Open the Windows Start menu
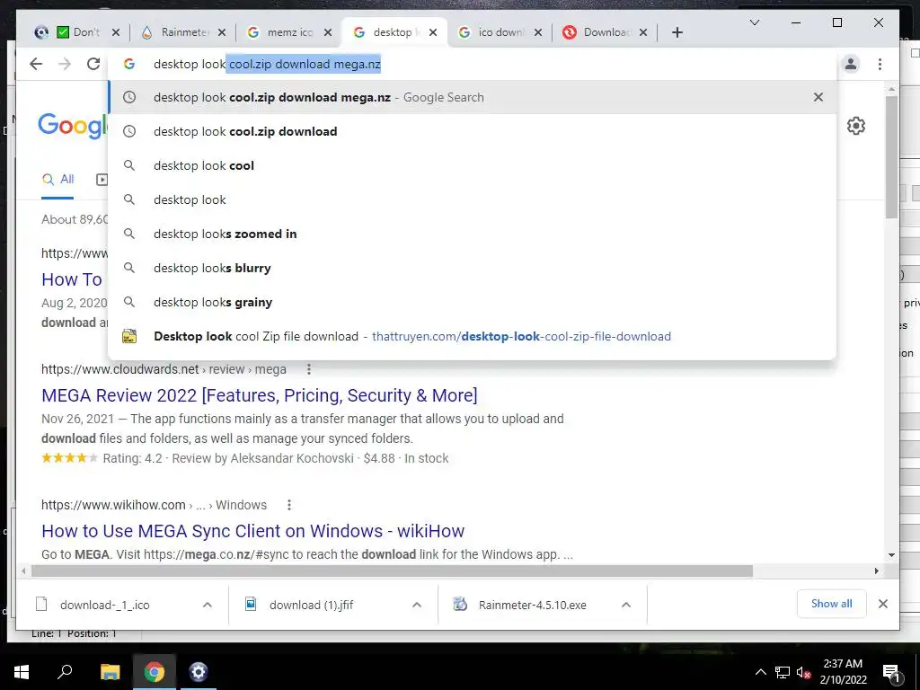 point(22,672)
